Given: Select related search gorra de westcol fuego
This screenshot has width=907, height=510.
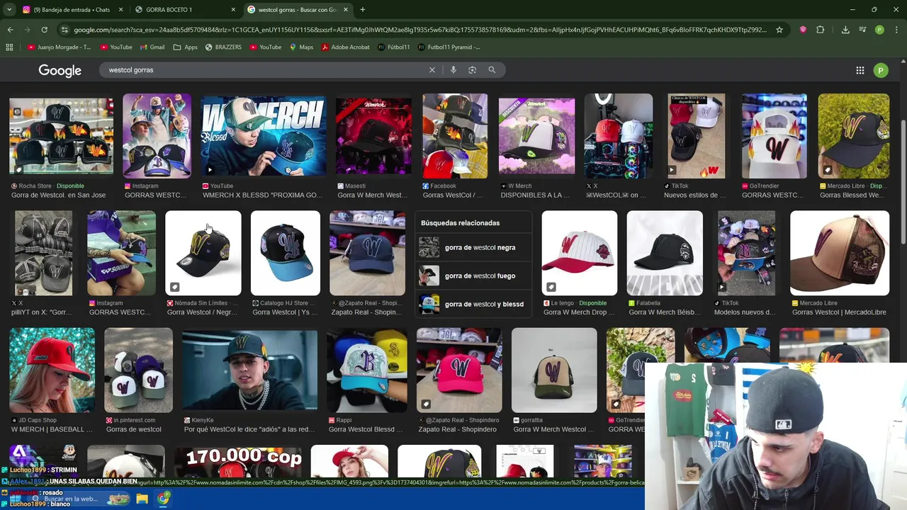Looking at the screenshot, I should (473, 276).
